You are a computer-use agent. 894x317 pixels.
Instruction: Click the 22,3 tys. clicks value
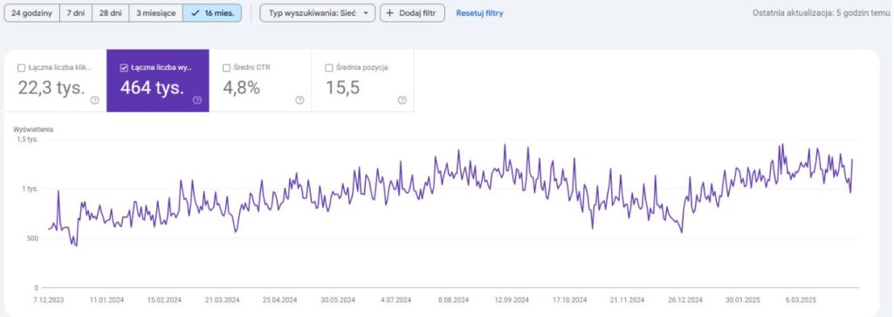[x=52, y=88]
